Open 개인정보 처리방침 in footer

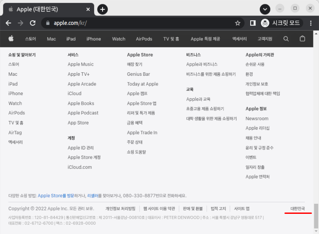[x=120, y=209]
